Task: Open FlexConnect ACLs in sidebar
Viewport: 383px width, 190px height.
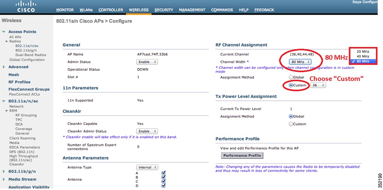Action: point(25,94)
